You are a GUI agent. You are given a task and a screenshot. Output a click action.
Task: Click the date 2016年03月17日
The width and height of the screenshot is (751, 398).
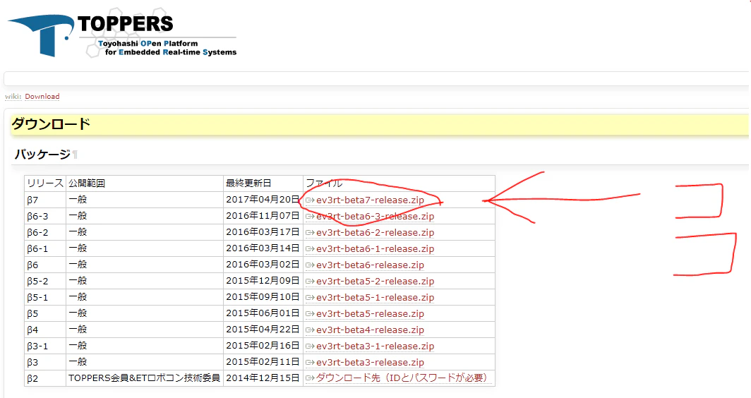[x=263, y=232]
